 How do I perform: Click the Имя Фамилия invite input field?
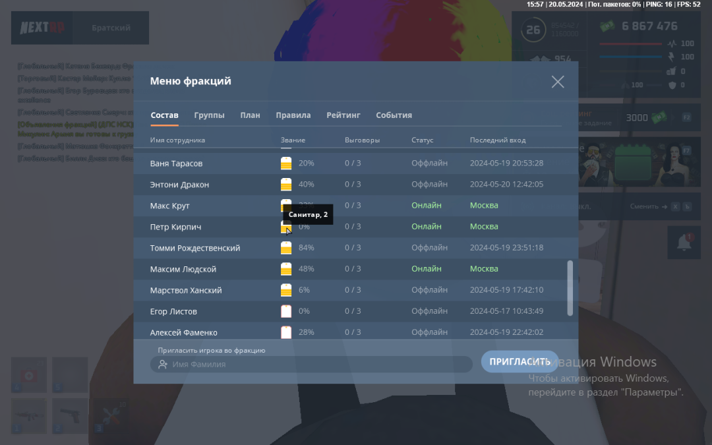316,365
